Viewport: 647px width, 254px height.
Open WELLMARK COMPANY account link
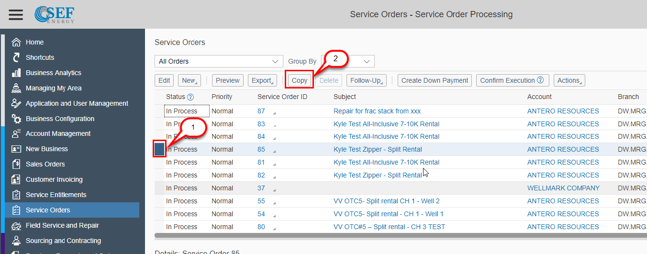coord(563,188)
